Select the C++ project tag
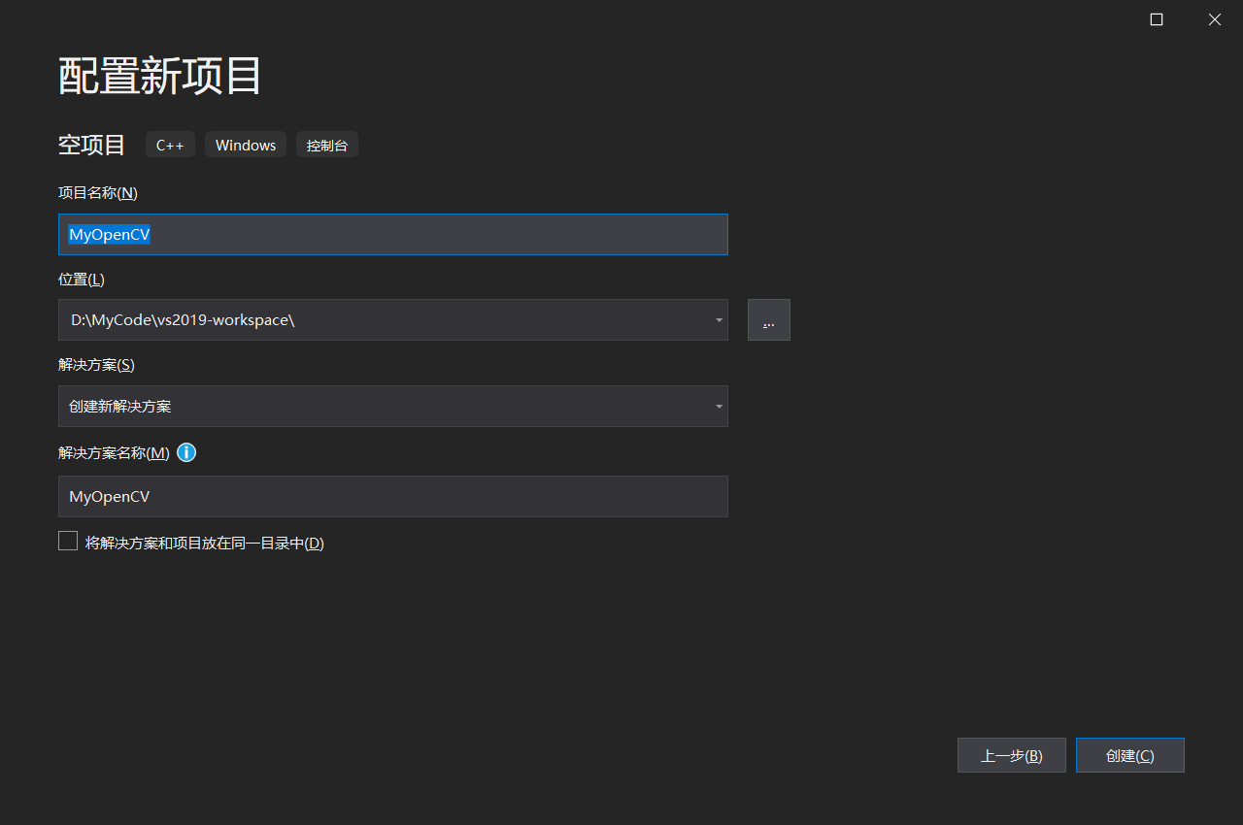 (170, 144)
